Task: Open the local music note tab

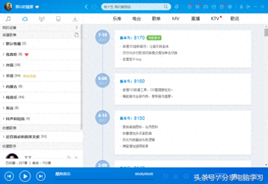Action: 8,18
